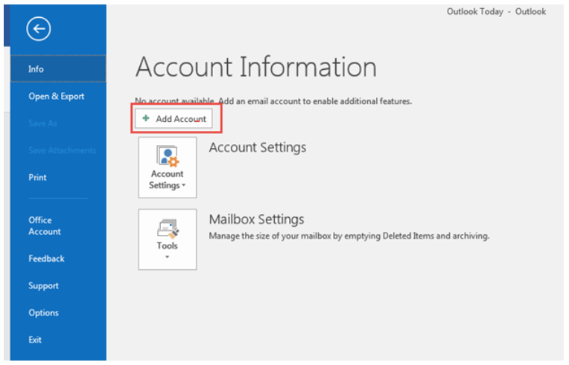Click Exit to close Outlook
The image size is (569, 365).
[x=35, y=340]
